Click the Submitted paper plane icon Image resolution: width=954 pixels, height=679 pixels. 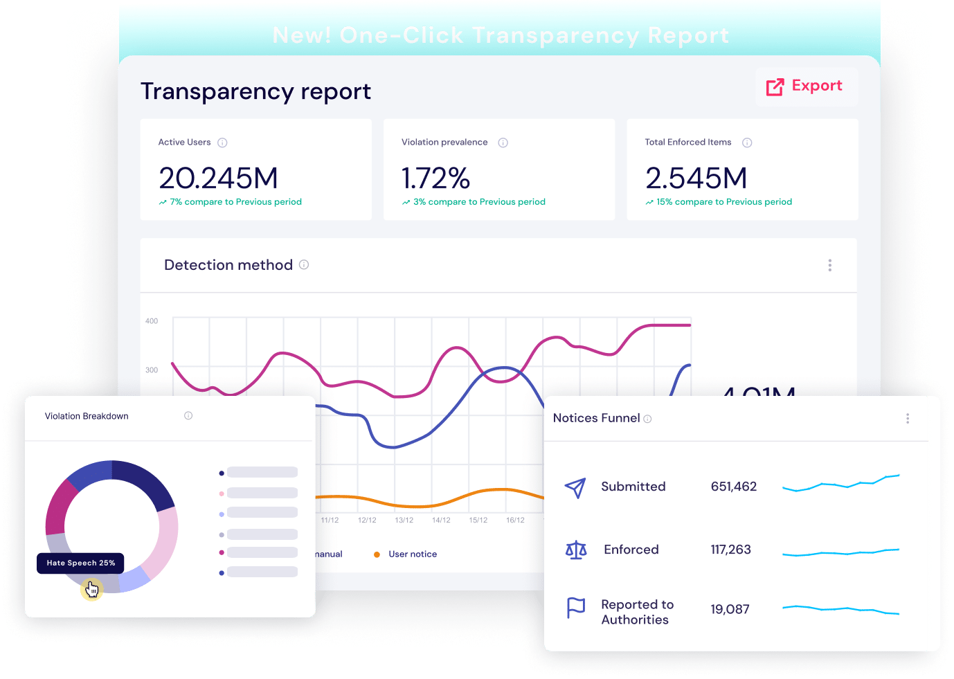575,487
